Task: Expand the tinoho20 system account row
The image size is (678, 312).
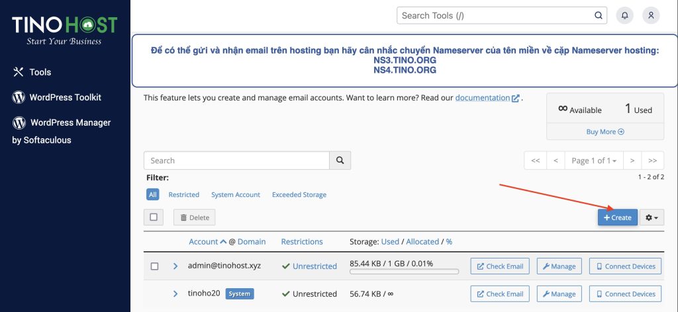Action: [175, 294]
